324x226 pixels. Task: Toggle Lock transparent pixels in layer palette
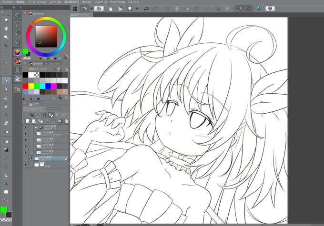tap(51, 115)
